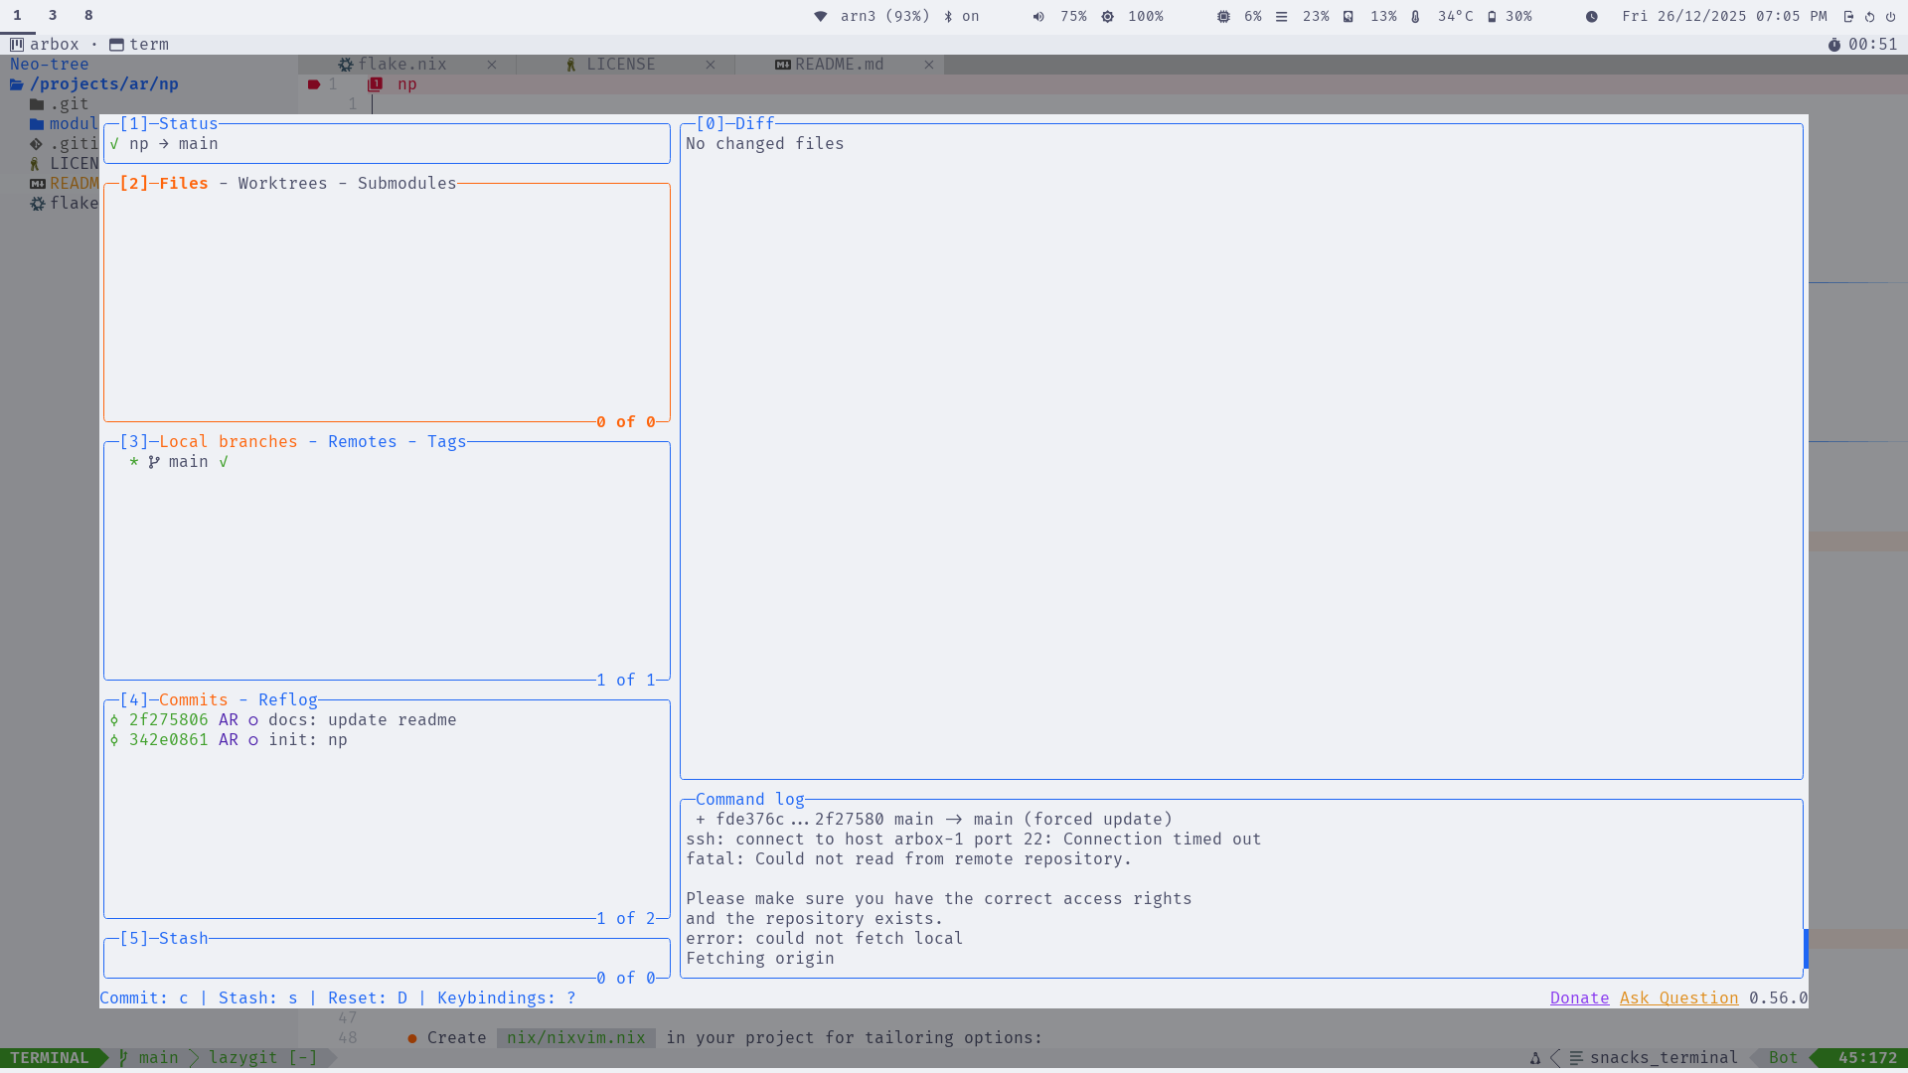Viewport: 1908px width, 1073px height.
Task: Click the brightness icon beside 100%
Action: [x=1108, y=16]
